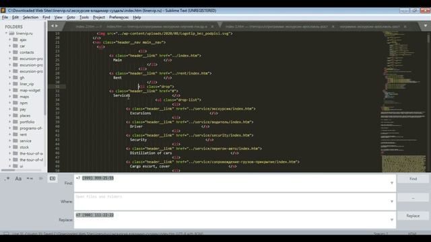The width and height of the screenshot is (431, 242).
Task: Click the FOLDERS sidebar heading
Action: [x=13, y=27]
